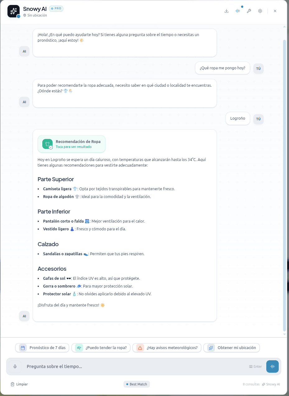Click the Snowy AI footer link
This screenshot has width=289, height=396.
coord(271,384)
